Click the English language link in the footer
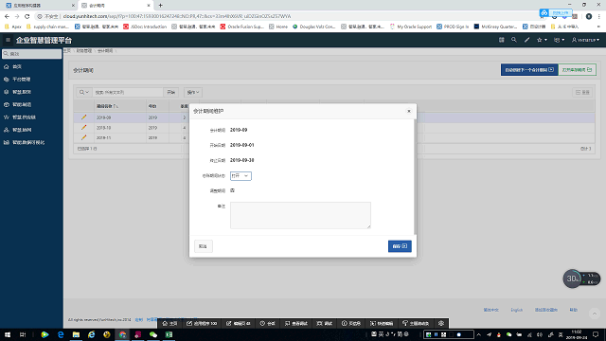This screenshot has width=606, height=341. pyautogui.click(x=516, y=310)
